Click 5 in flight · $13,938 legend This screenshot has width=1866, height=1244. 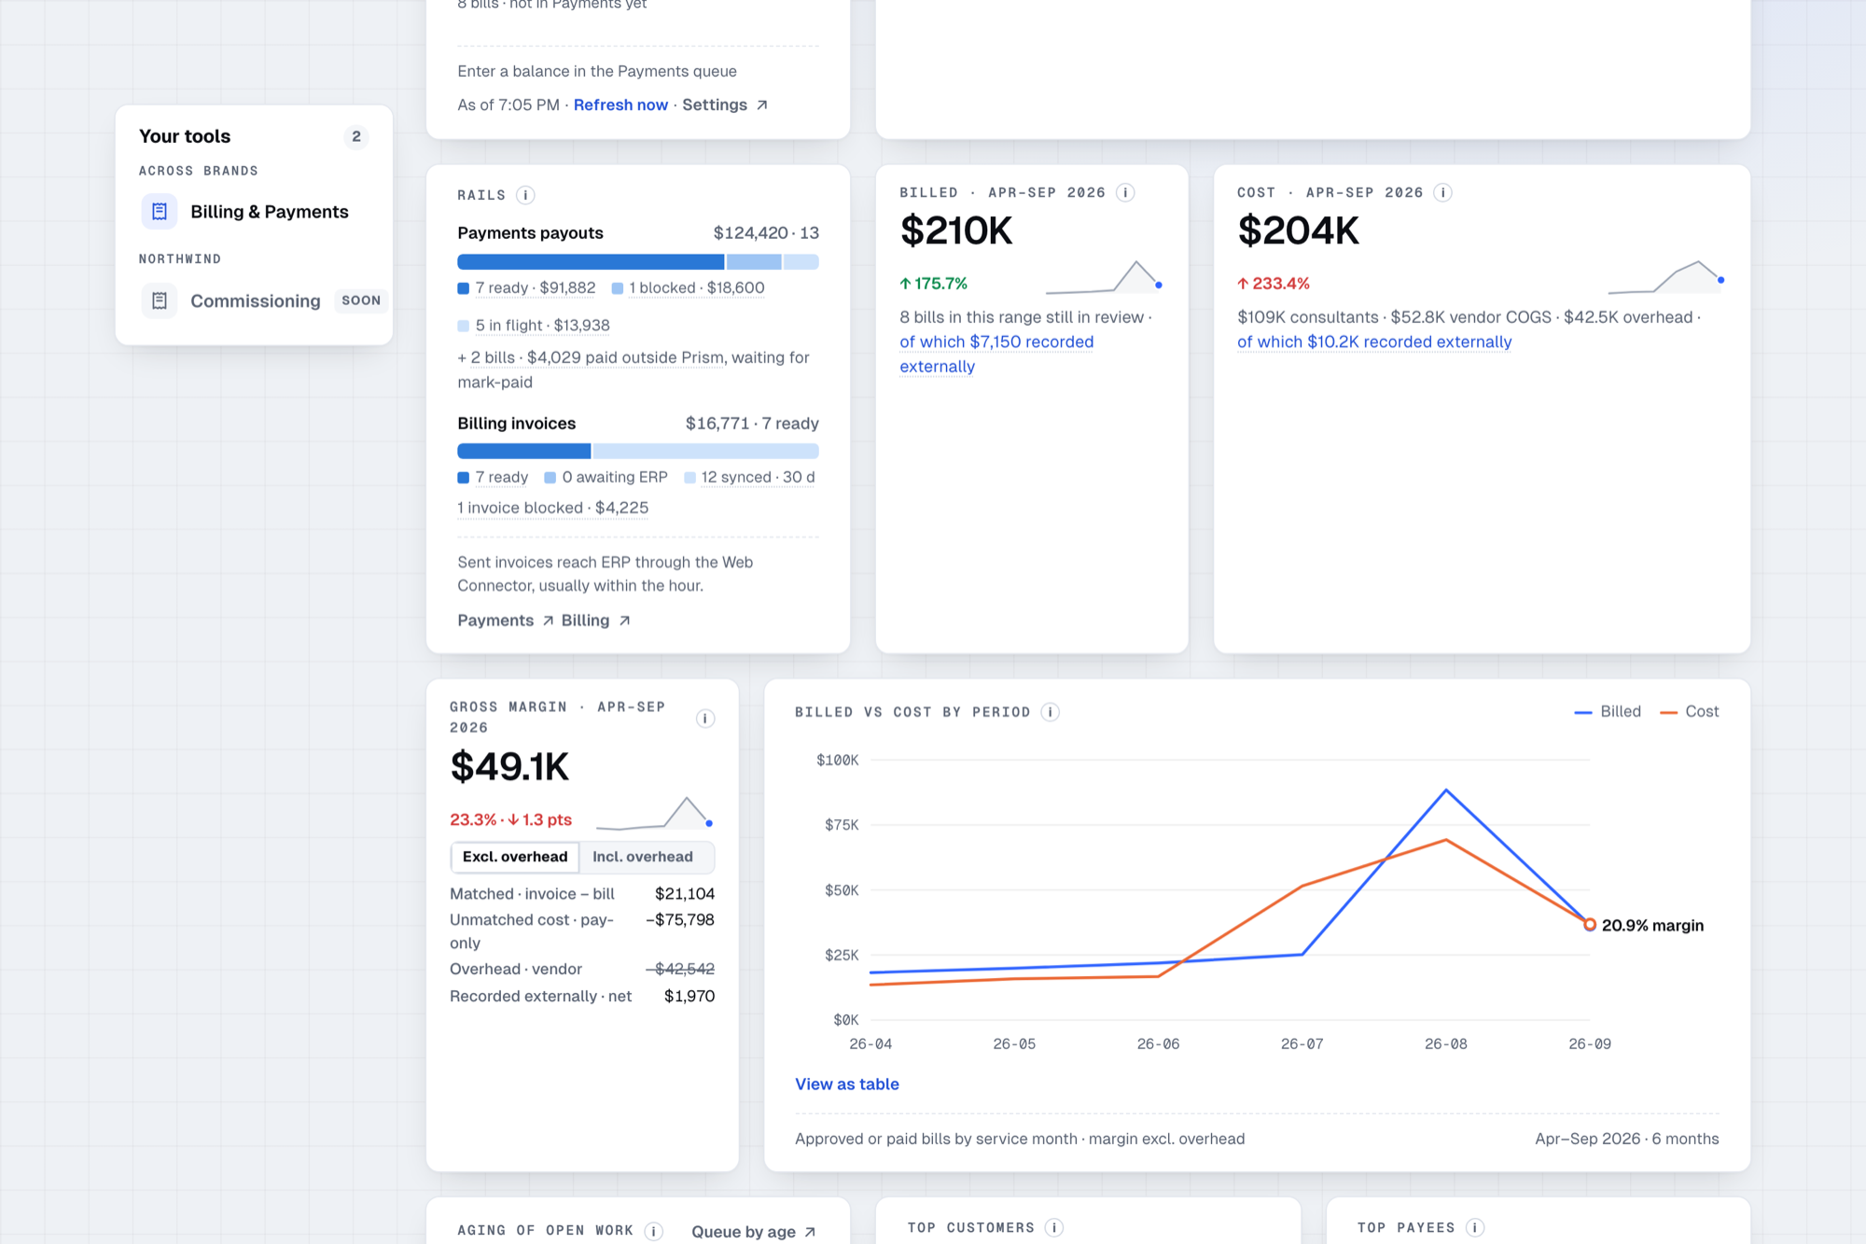534,326
